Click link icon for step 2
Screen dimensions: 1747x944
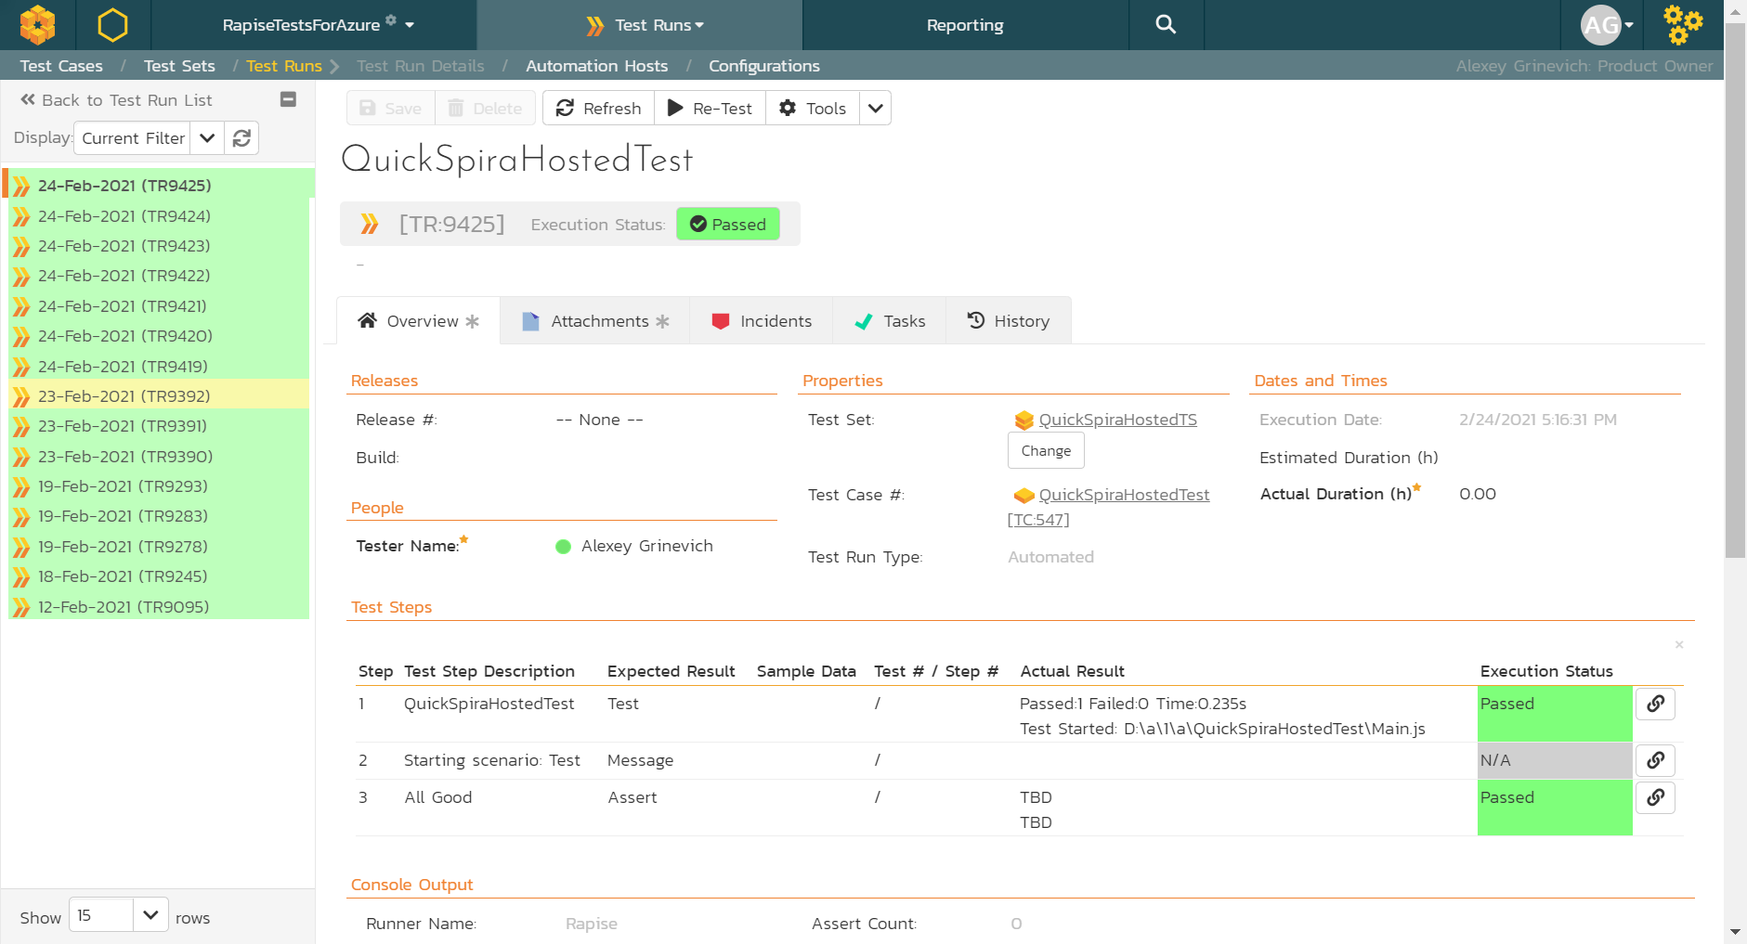(1655, 760)
